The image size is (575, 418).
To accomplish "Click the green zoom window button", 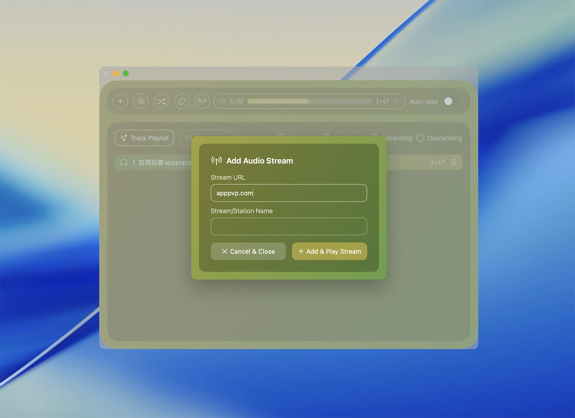I will (125, 73).
